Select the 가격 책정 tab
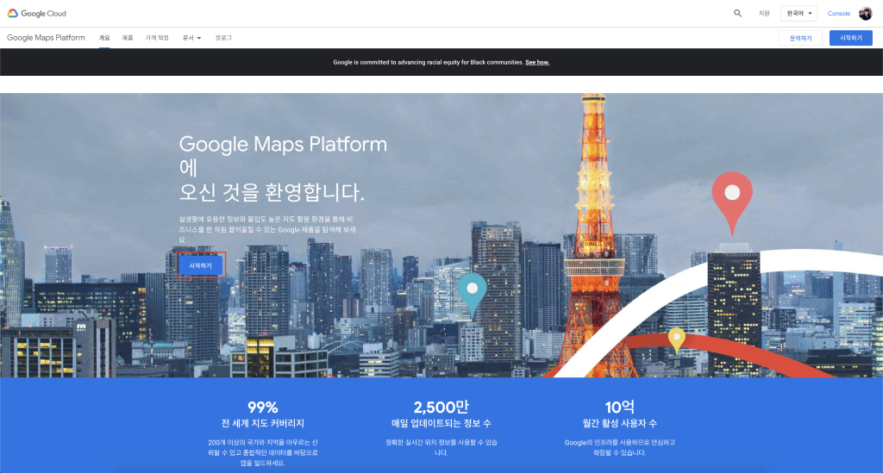The width and height of the screenshot is (883, 473). tap(157, 38)
